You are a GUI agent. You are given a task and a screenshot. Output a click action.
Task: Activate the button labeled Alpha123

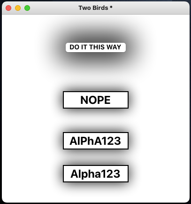tap(96, 173)
